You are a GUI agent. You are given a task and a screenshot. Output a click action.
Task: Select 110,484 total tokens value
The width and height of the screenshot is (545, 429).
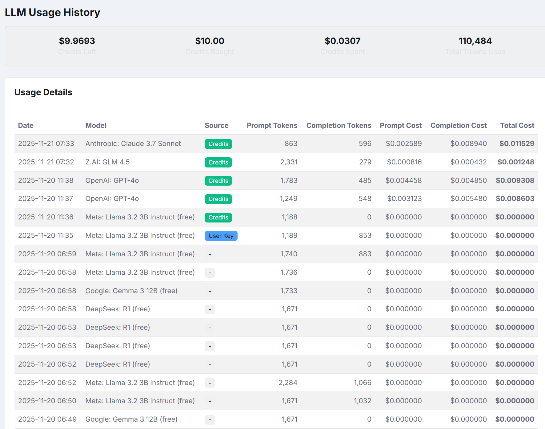tap(475, 41)
